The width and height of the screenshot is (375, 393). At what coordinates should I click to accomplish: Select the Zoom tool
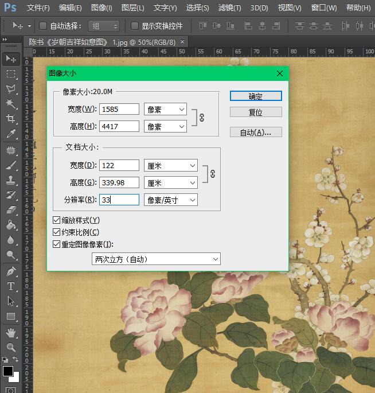[11, 347]
